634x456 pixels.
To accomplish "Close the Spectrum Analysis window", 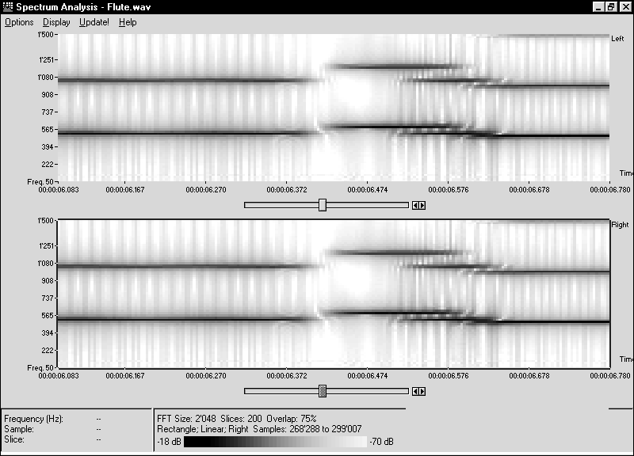I will coord(624,6).
